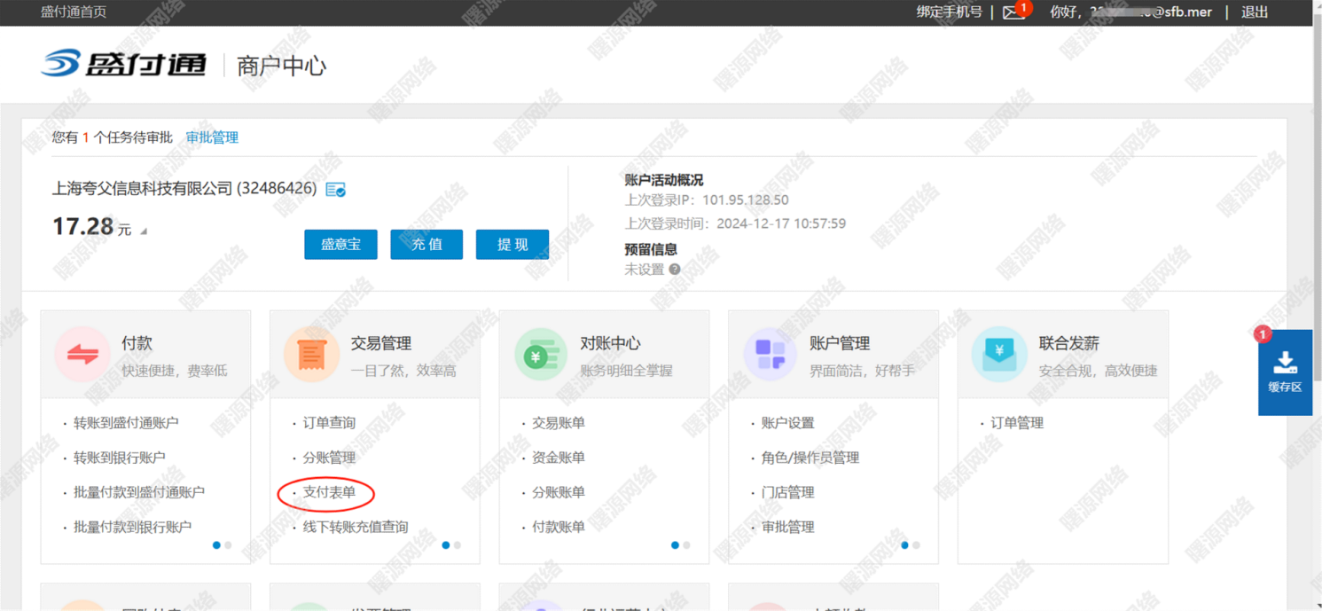Open 资金账单
Screen dimensions: 1322x611
[559, 458]
